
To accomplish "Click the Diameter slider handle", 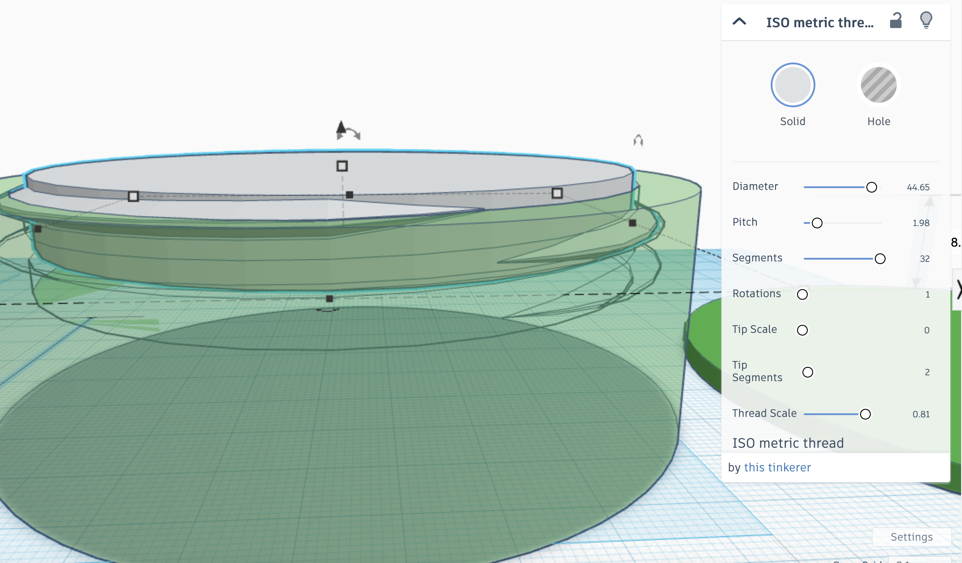I will point(871,187).
